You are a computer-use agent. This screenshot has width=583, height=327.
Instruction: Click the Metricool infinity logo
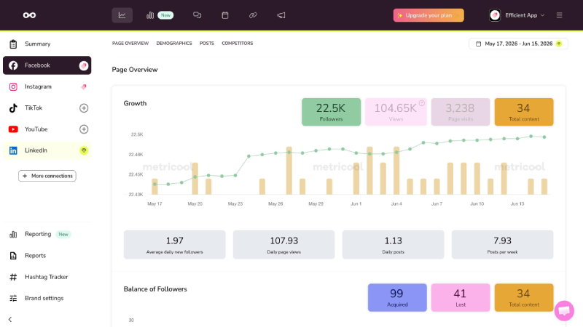point(29,15)
